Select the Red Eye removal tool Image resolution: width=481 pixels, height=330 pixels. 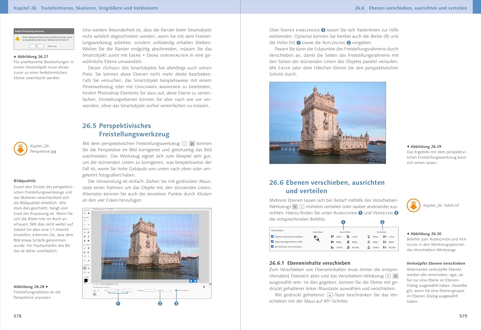pos(85,233)
